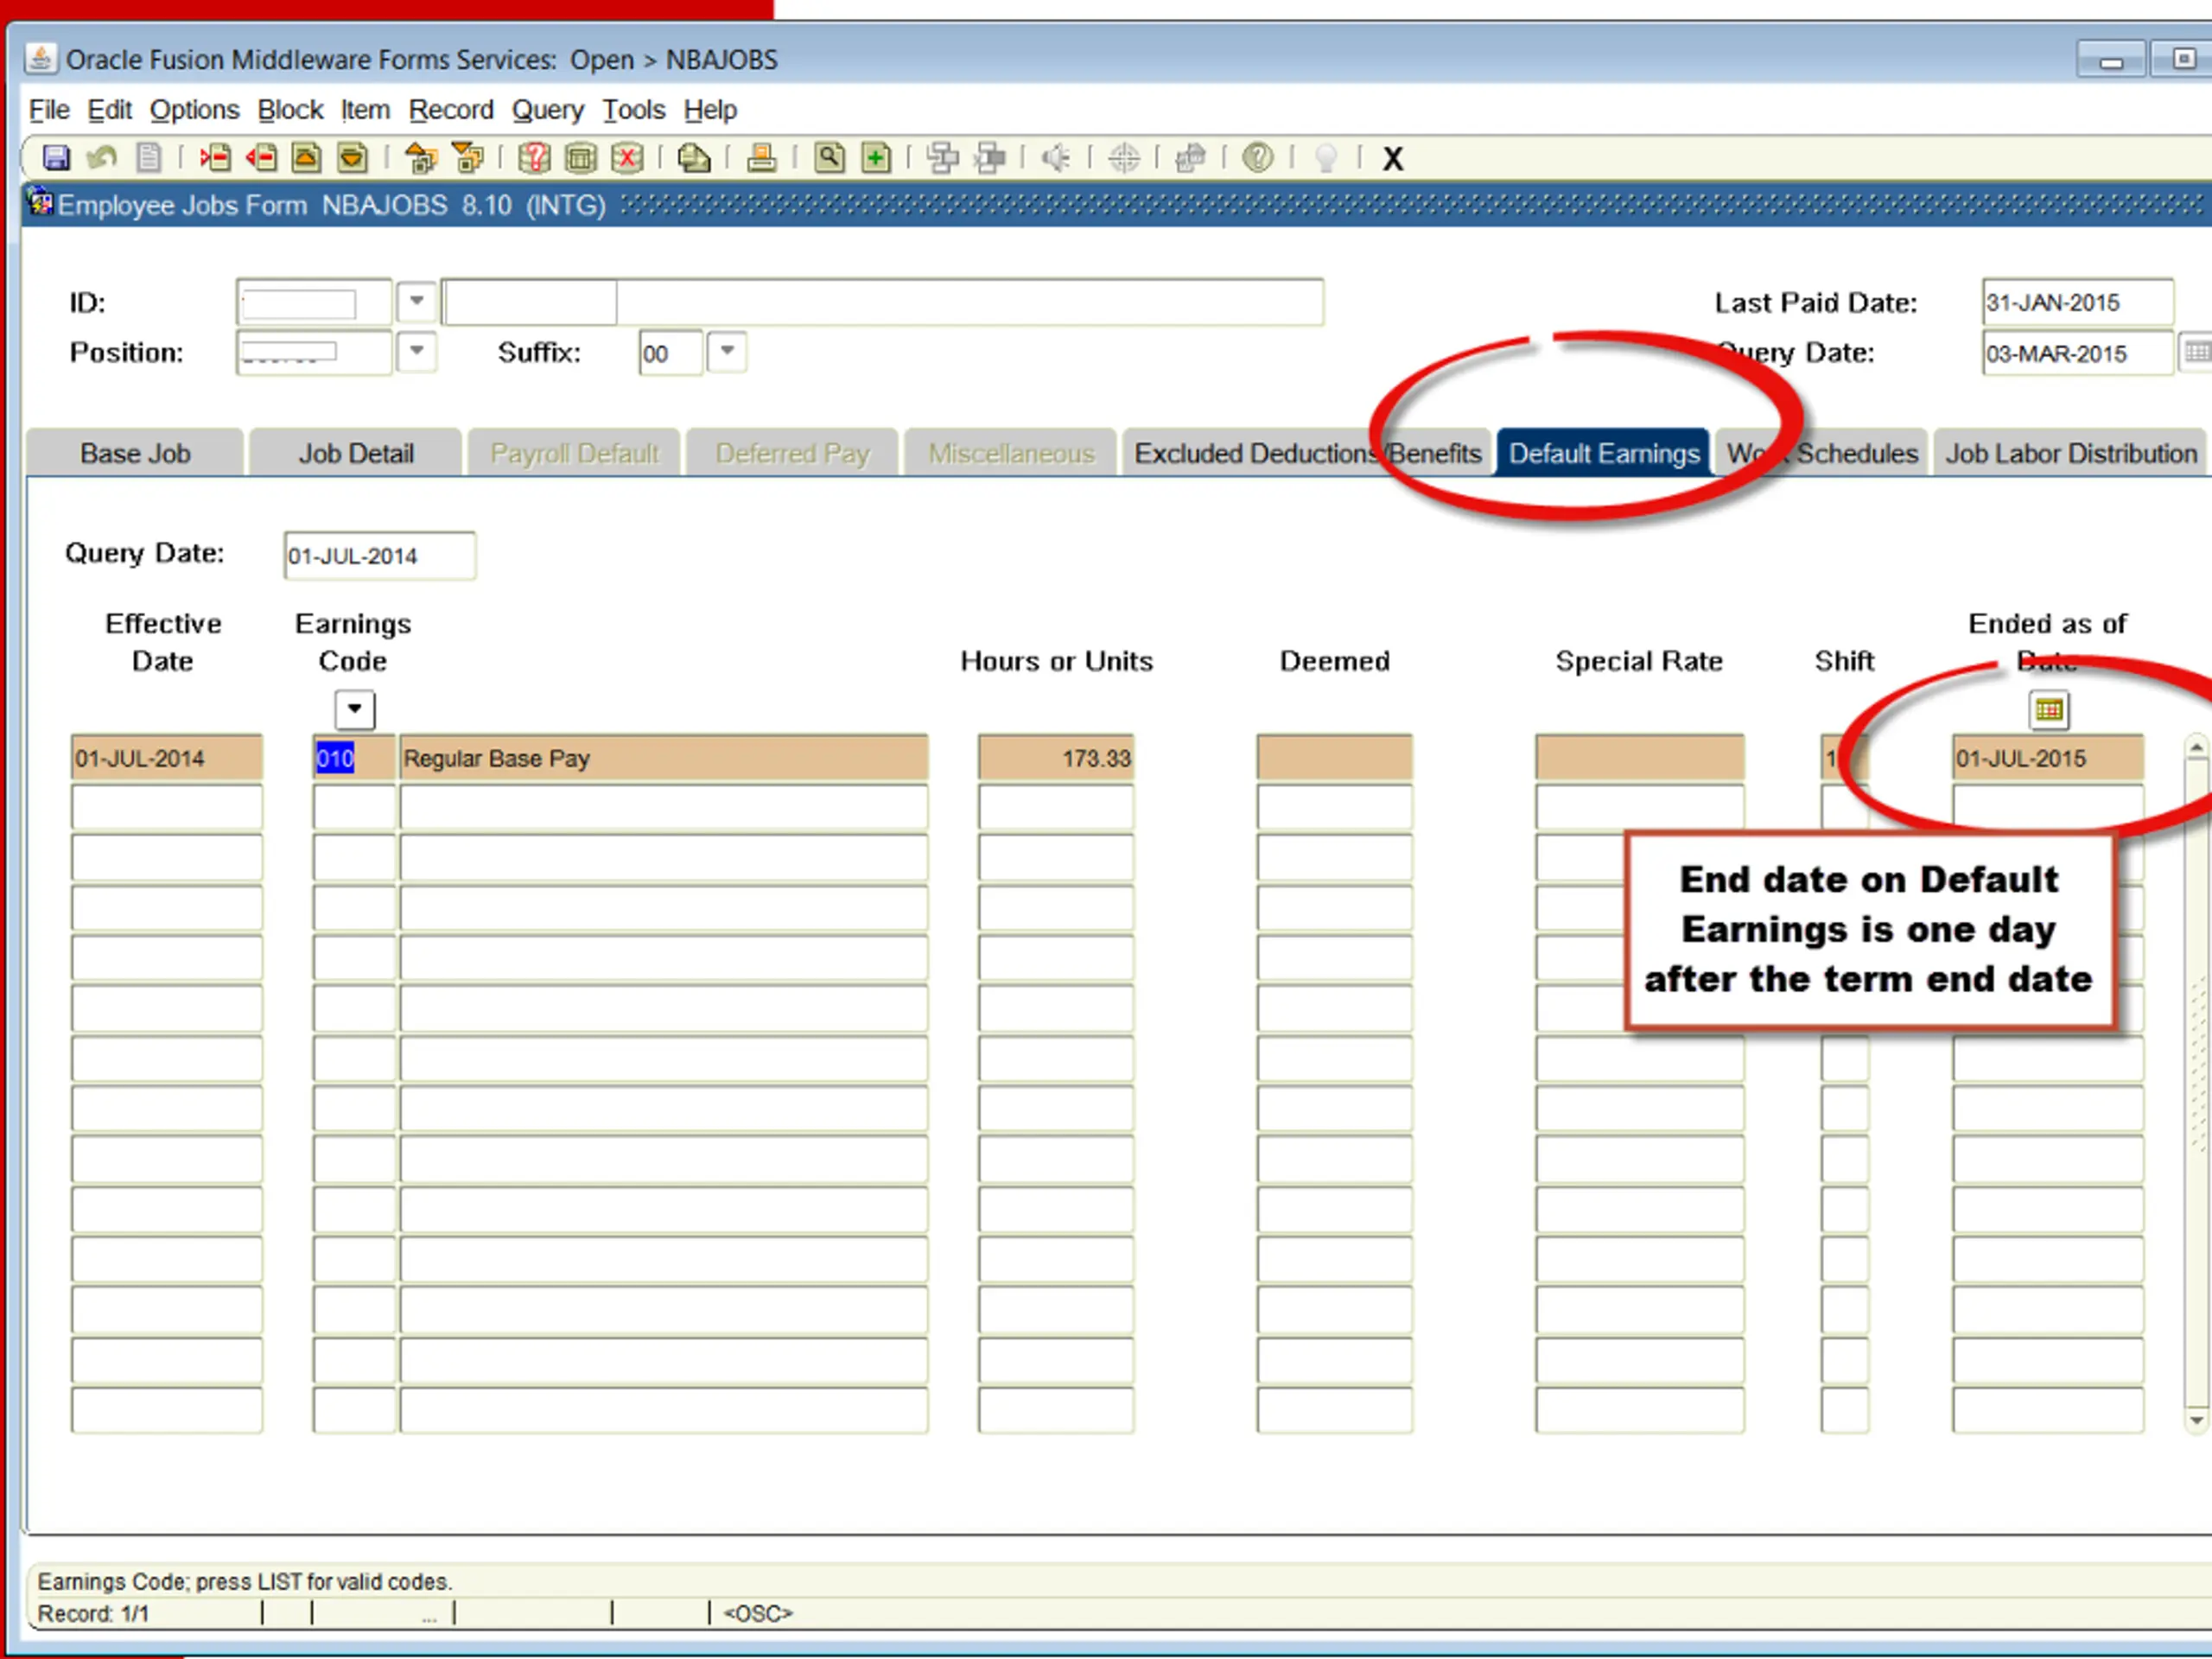
Task: Click the black X Exit toolbar button
Action: (x=1393, y=159)
